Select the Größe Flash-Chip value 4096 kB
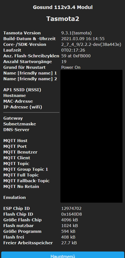Image resolution: width=125 pixels, height=258 pixels. point(70,220)
